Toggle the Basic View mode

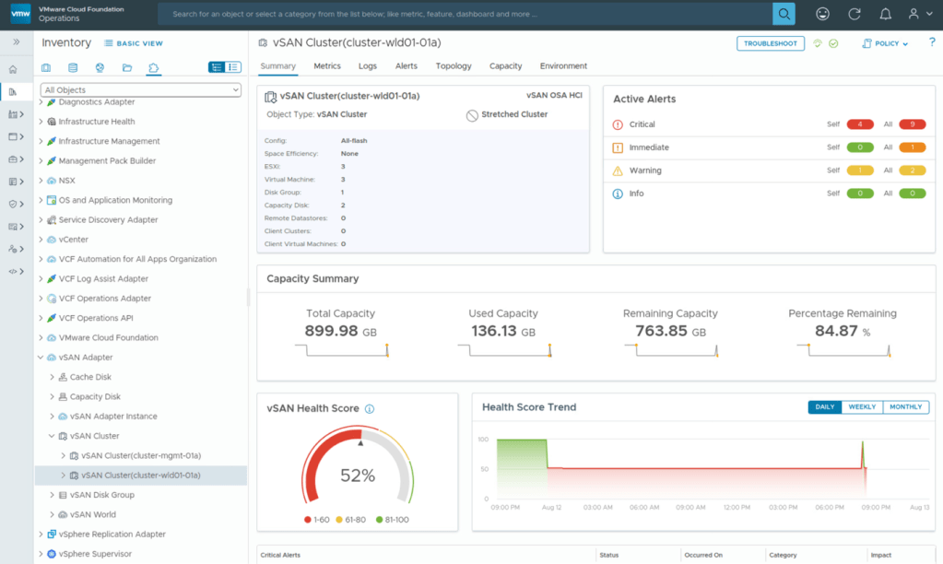pyautogui.click(x=134, y=43)
